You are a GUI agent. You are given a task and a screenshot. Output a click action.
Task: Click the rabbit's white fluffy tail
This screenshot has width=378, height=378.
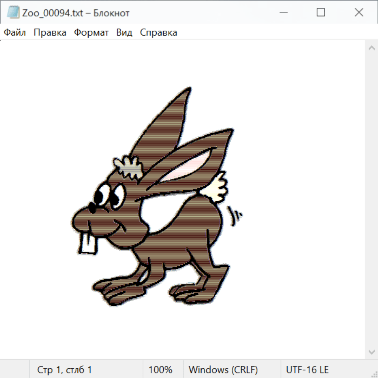click(x=216, y=188)
